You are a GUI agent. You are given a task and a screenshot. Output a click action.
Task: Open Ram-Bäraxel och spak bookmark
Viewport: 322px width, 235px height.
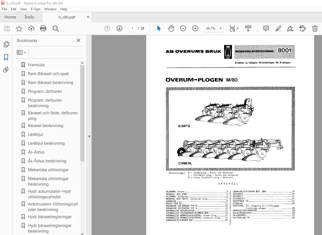click(x=48, y=74)
